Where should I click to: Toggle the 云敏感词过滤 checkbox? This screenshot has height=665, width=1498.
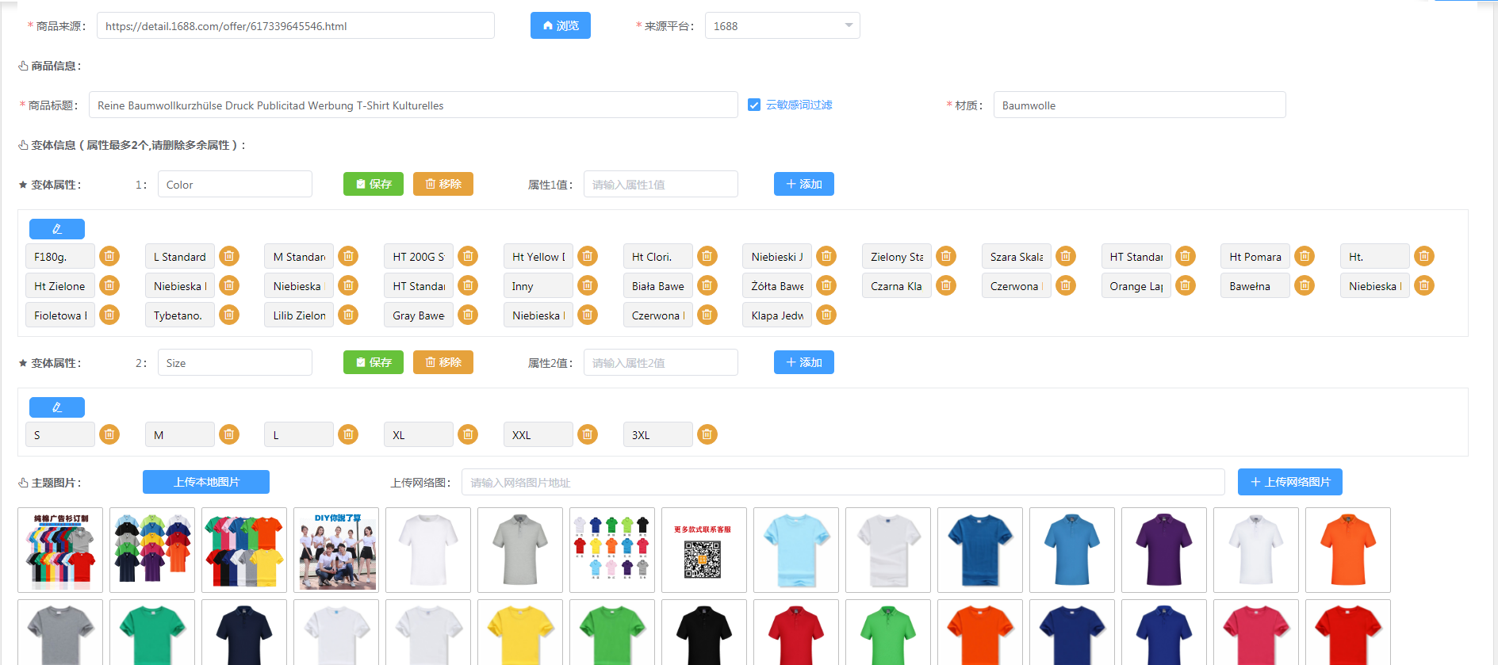754,105
